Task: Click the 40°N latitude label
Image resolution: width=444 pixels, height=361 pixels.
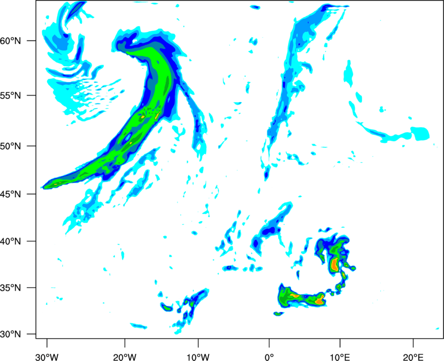Action: pyautogui.click(x=11, y=242)
